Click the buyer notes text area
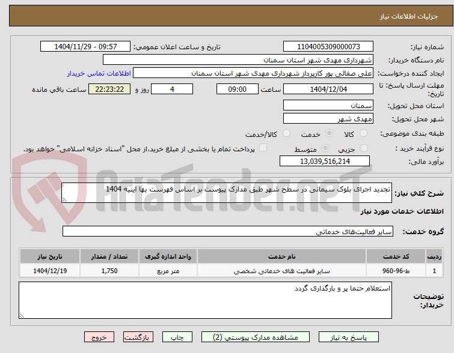 (205, 300)
